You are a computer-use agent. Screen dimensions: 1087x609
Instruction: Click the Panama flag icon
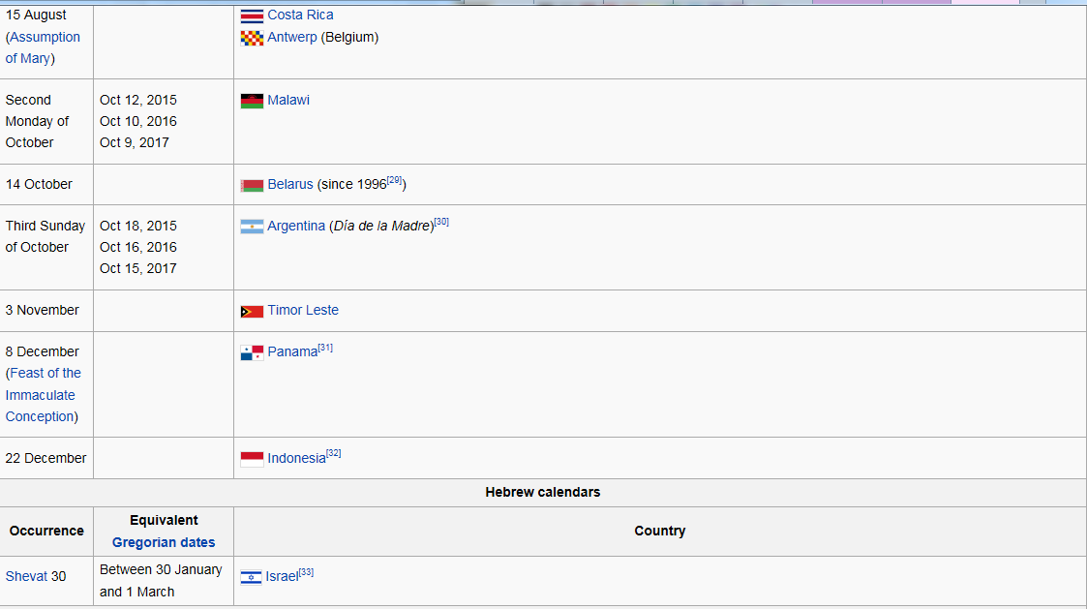pos(252,352)
